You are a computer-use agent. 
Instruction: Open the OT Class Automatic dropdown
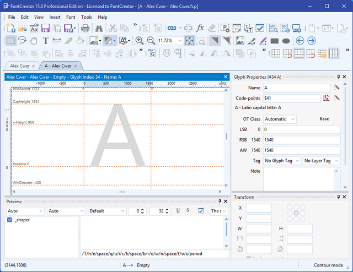280,118
